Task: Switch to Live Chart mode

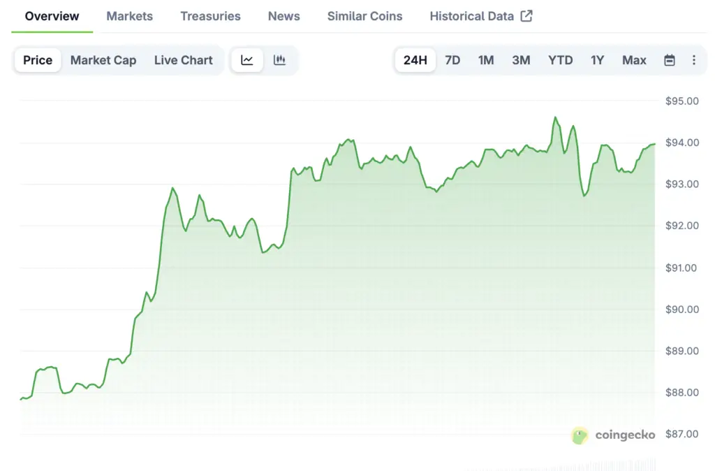Action: click(183, 60)
